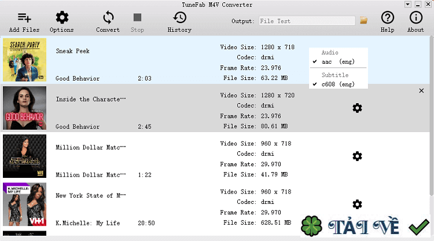Screen dimensions: 434x241
Task: Click Video Size 1280 x 718 value
Action: [278, 47]
